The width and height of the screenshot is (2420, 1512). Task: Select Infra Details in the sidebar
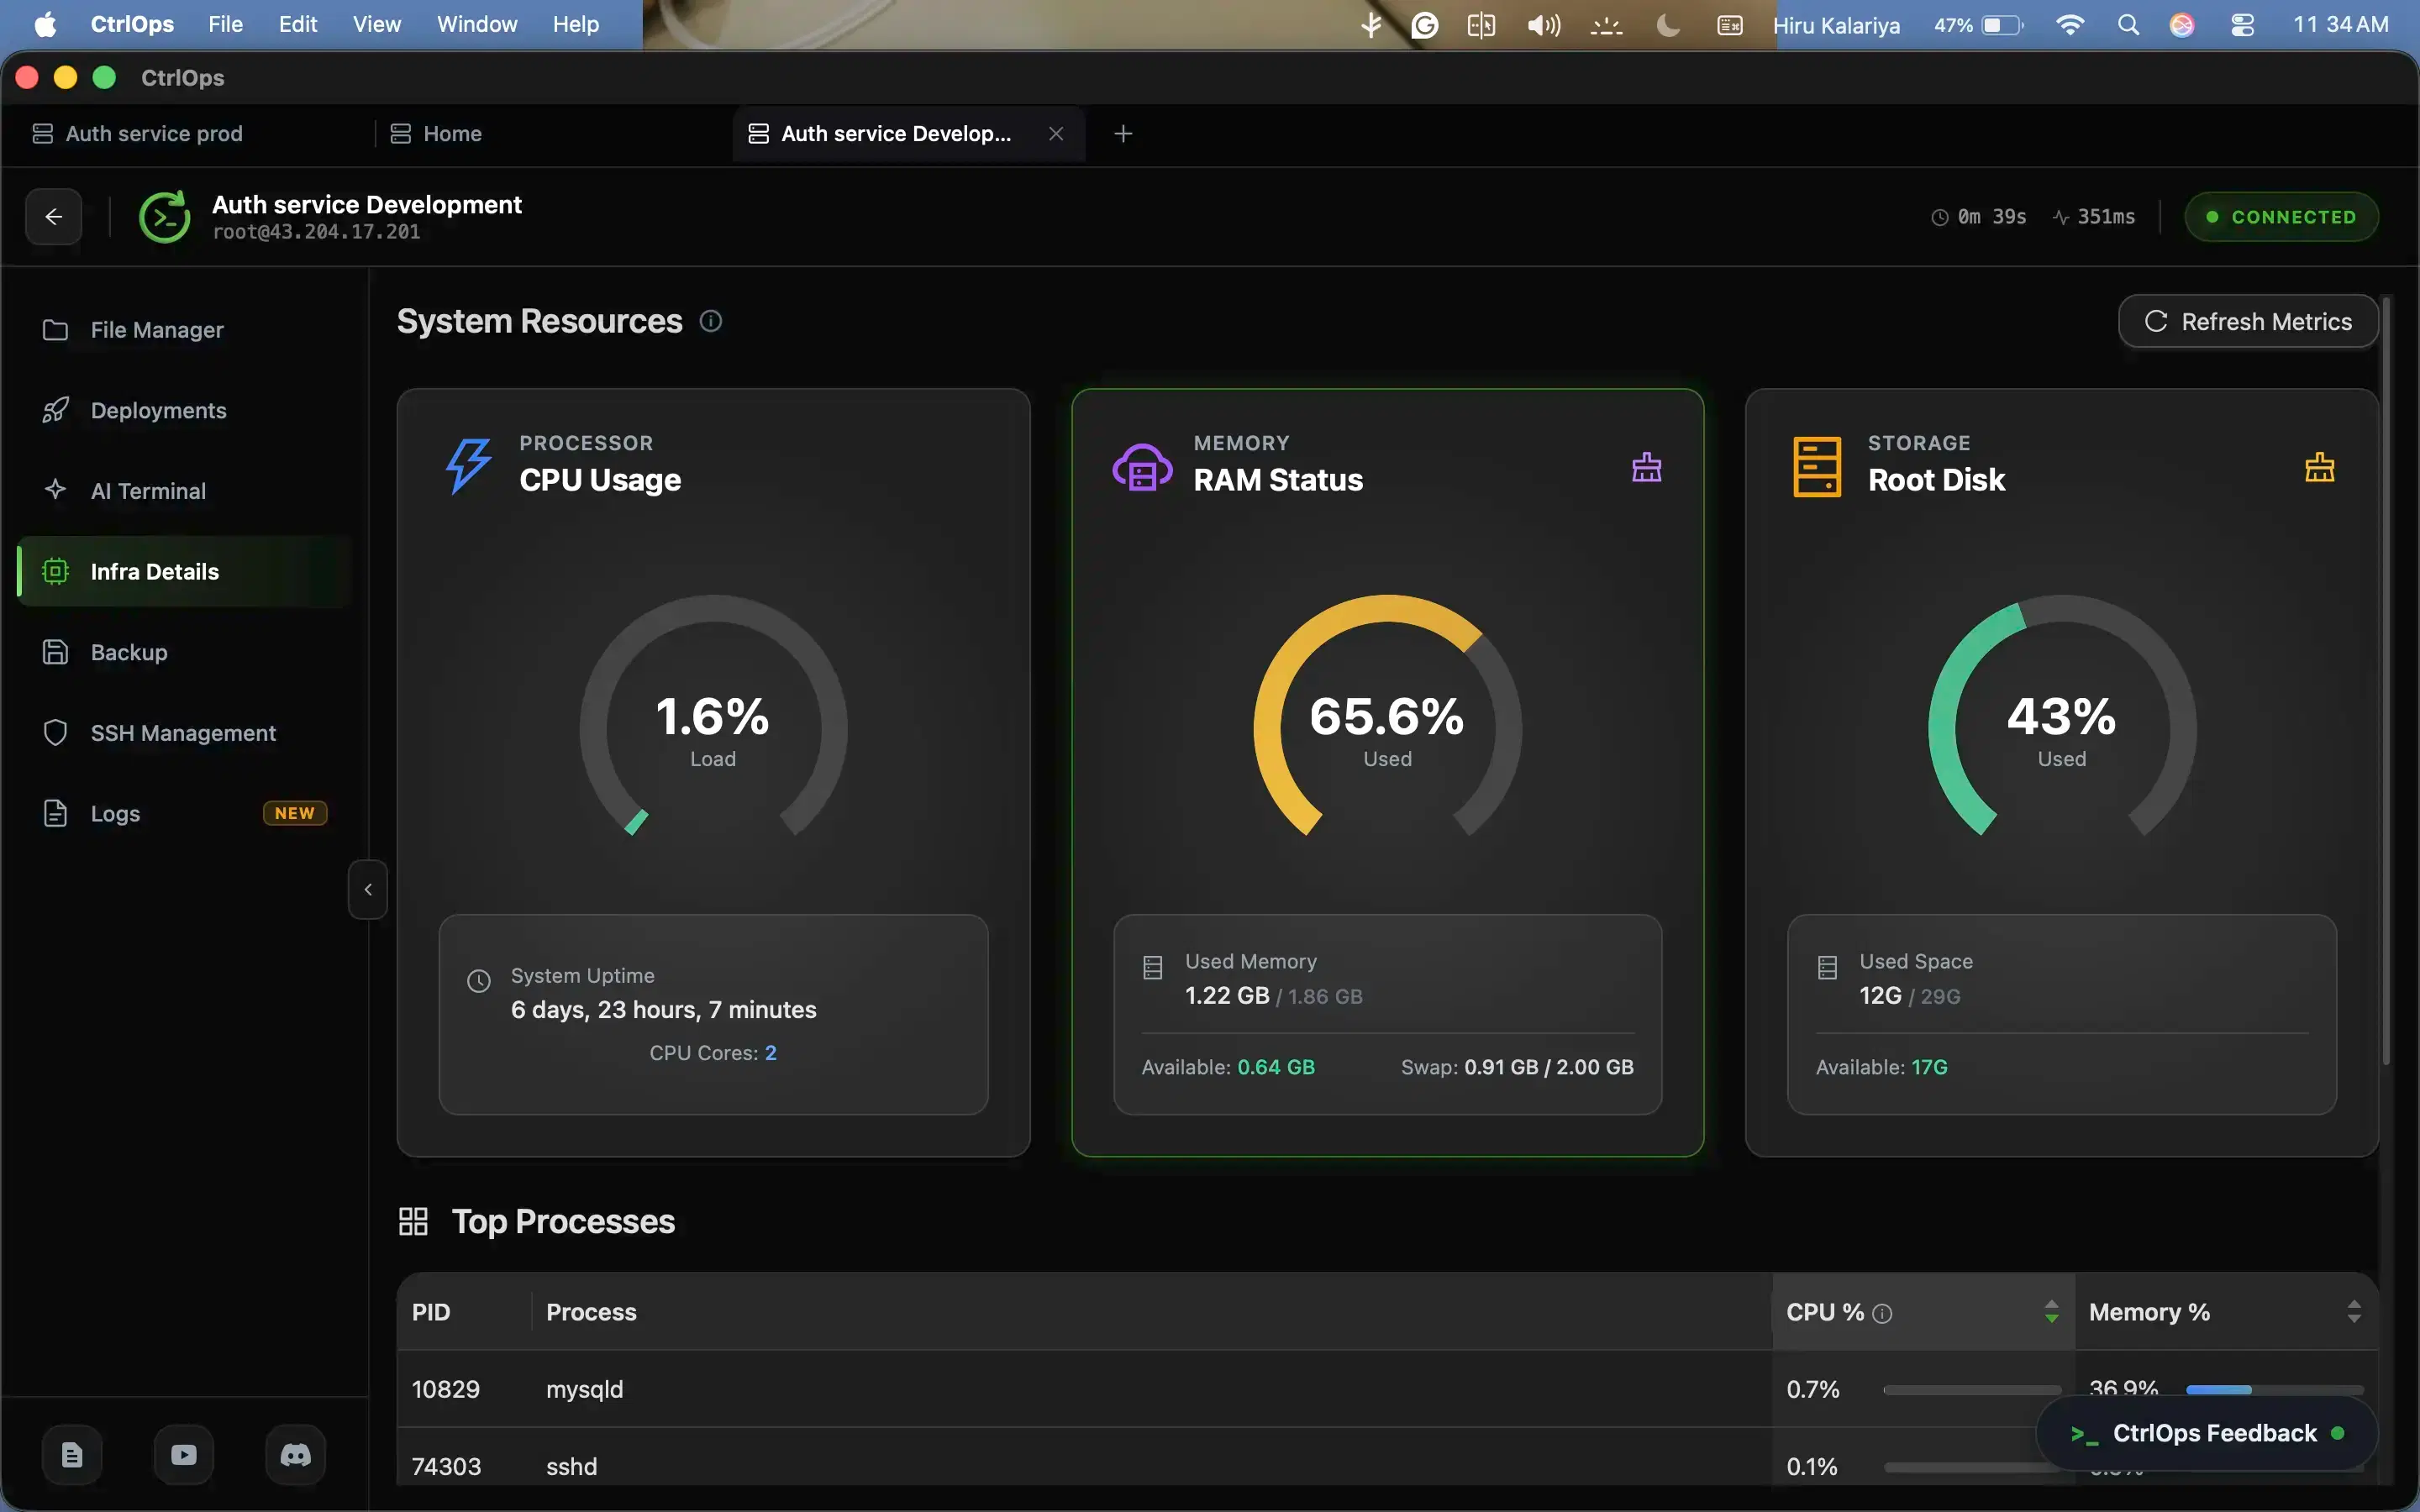point(185,571)
